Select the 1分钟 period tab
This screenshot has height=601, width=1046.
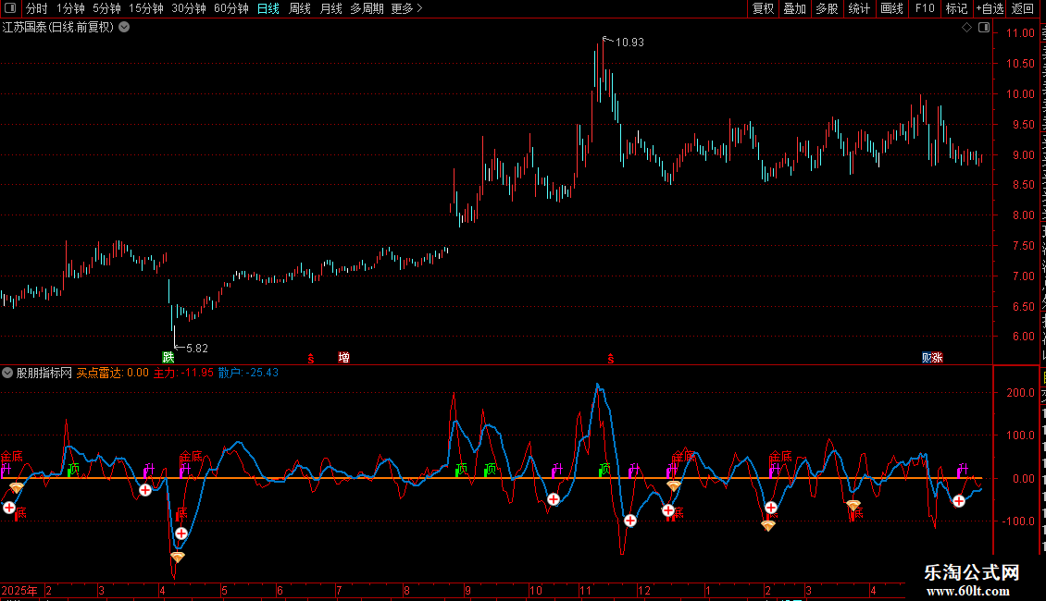point(70,8)
